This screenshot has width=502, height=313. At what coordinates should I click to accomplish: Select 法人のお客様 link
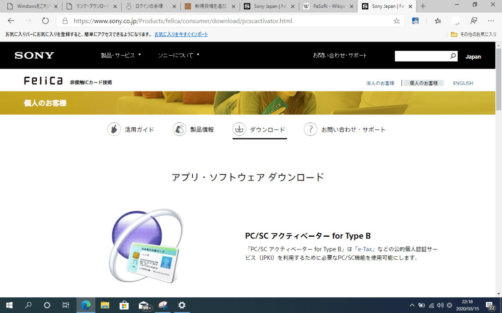(380, 83)
